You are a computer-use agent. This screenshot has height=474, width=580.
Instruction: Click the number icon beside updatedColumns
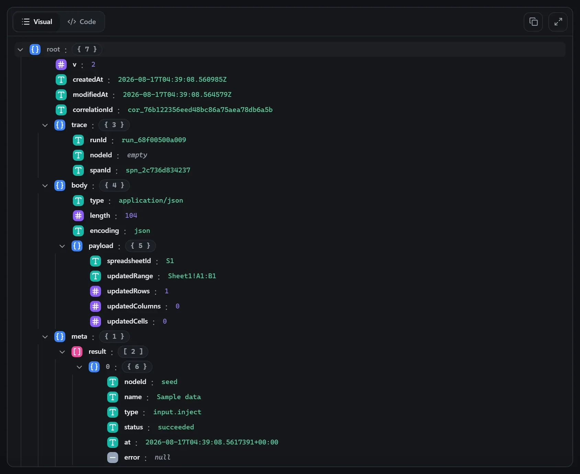tap(96, 306)
